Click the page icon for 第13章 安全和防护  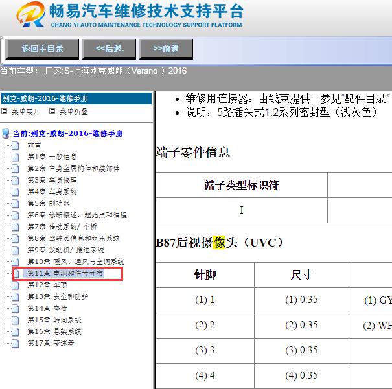click(16, 296)
